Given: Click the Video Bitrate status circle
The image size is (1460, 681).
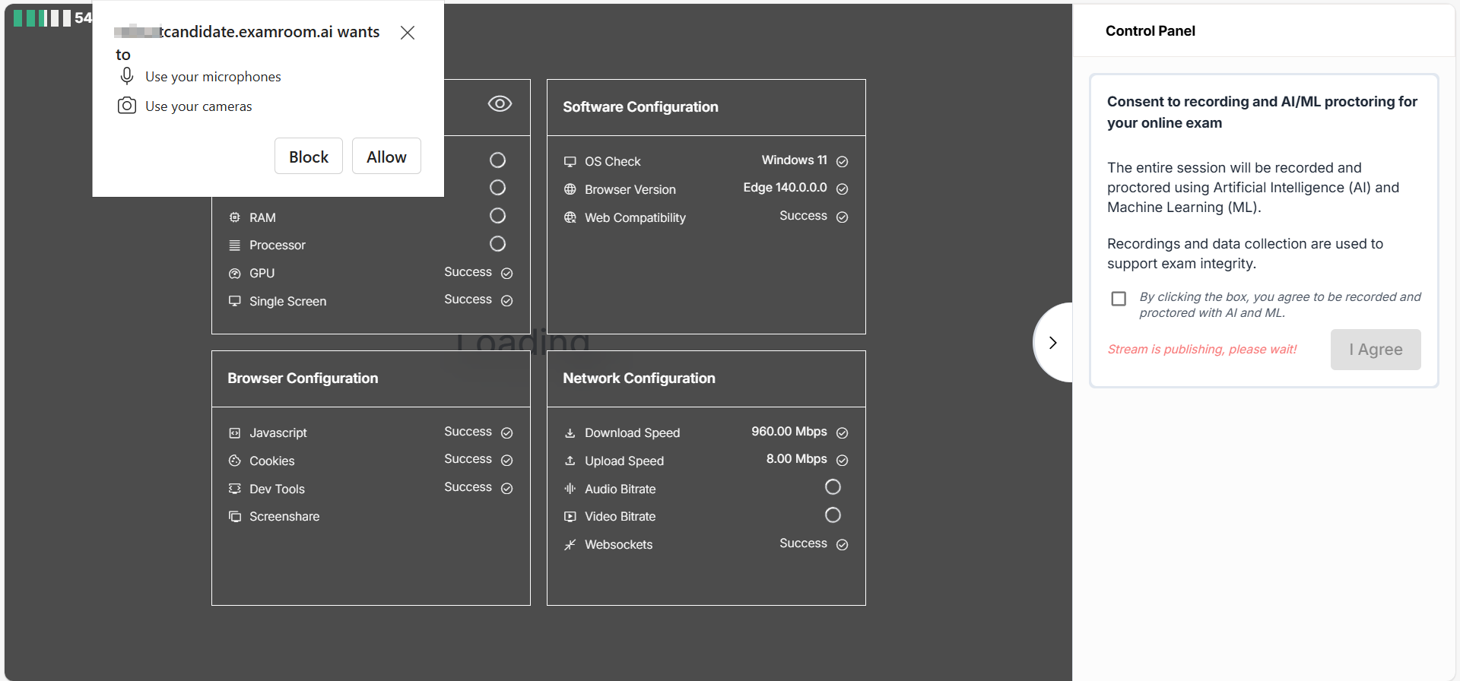Looking at the screenshot, I should [833, 515].
